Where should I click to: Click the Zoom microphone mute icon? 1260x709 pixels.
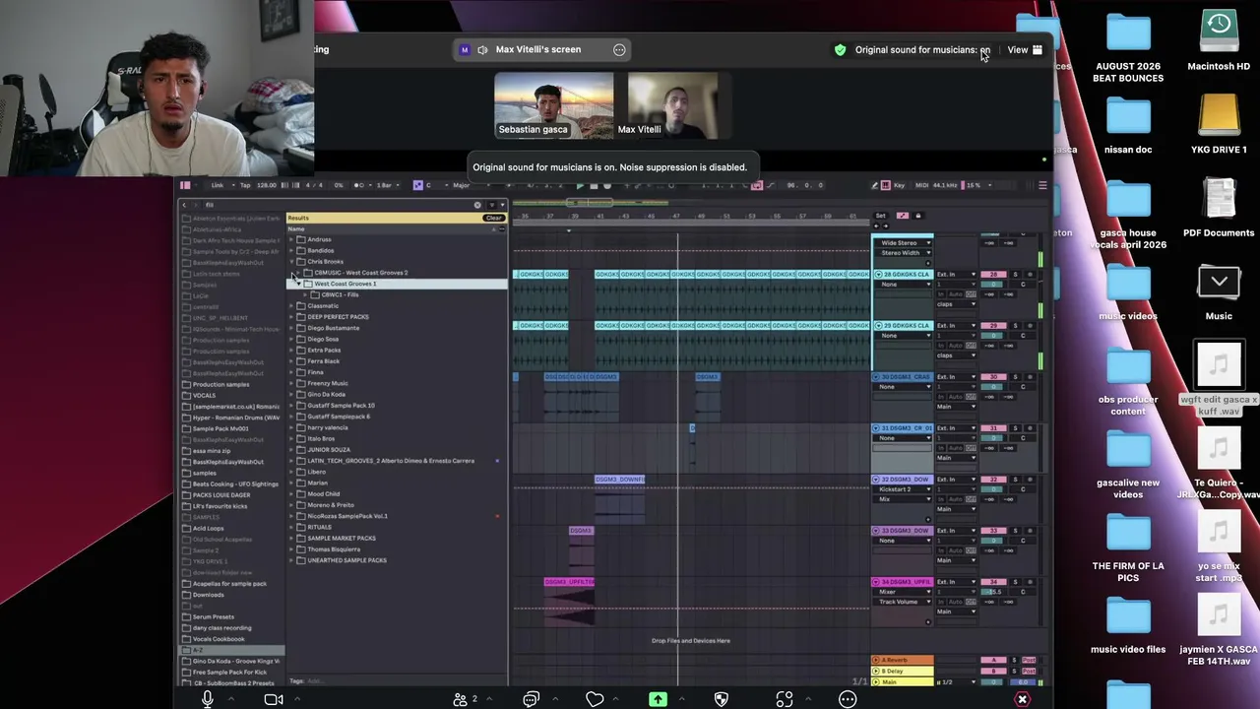coord(208,699)
